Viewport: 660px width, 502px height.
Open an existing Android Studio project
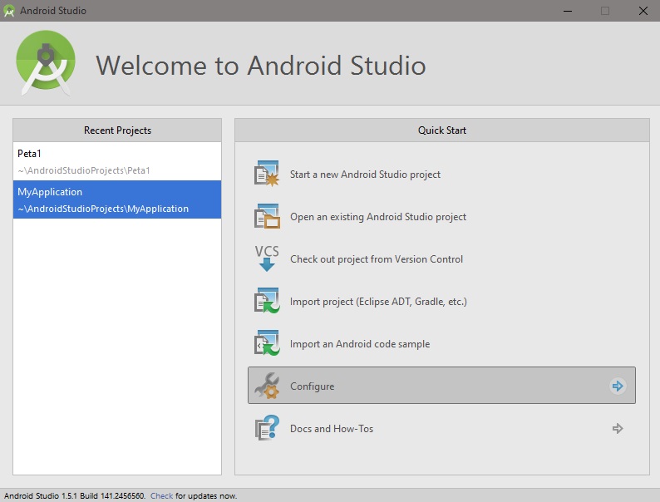pos(378,217)
